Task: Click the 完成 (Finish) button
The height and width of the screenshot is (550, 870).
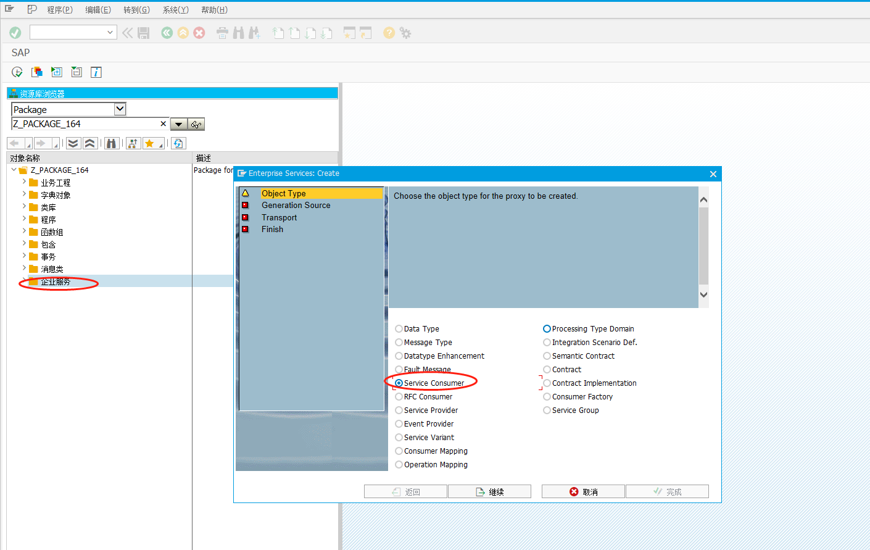Action: (667, 492)
